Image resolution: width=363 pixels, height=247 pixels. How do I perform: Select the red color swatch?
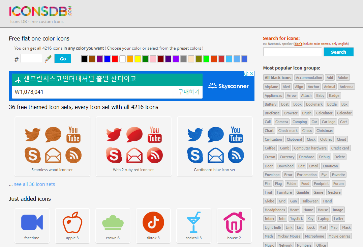pos(115,59)
